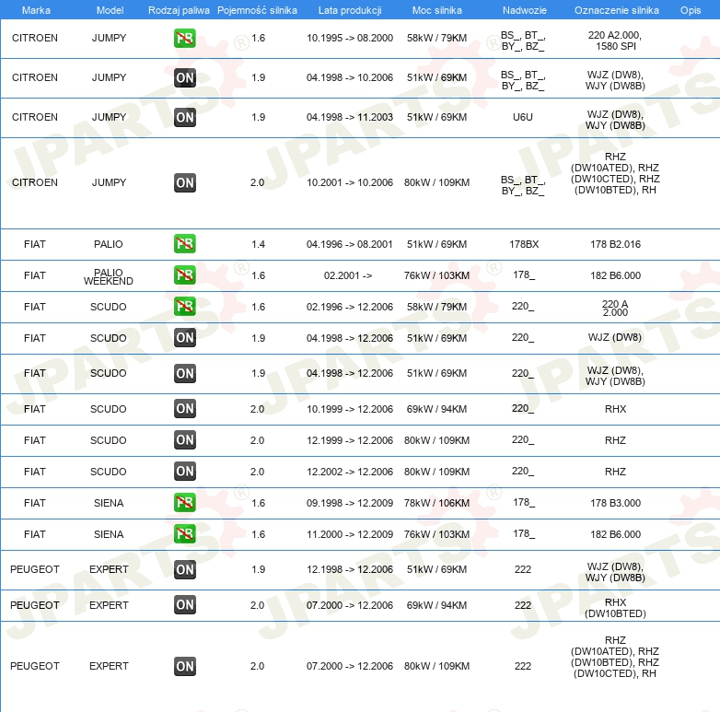Select engine code 178 B3.000

(x=615, y=503)
